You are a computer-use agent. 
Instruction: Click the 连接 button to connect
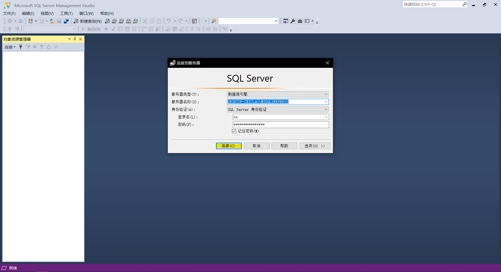(229, 146)
